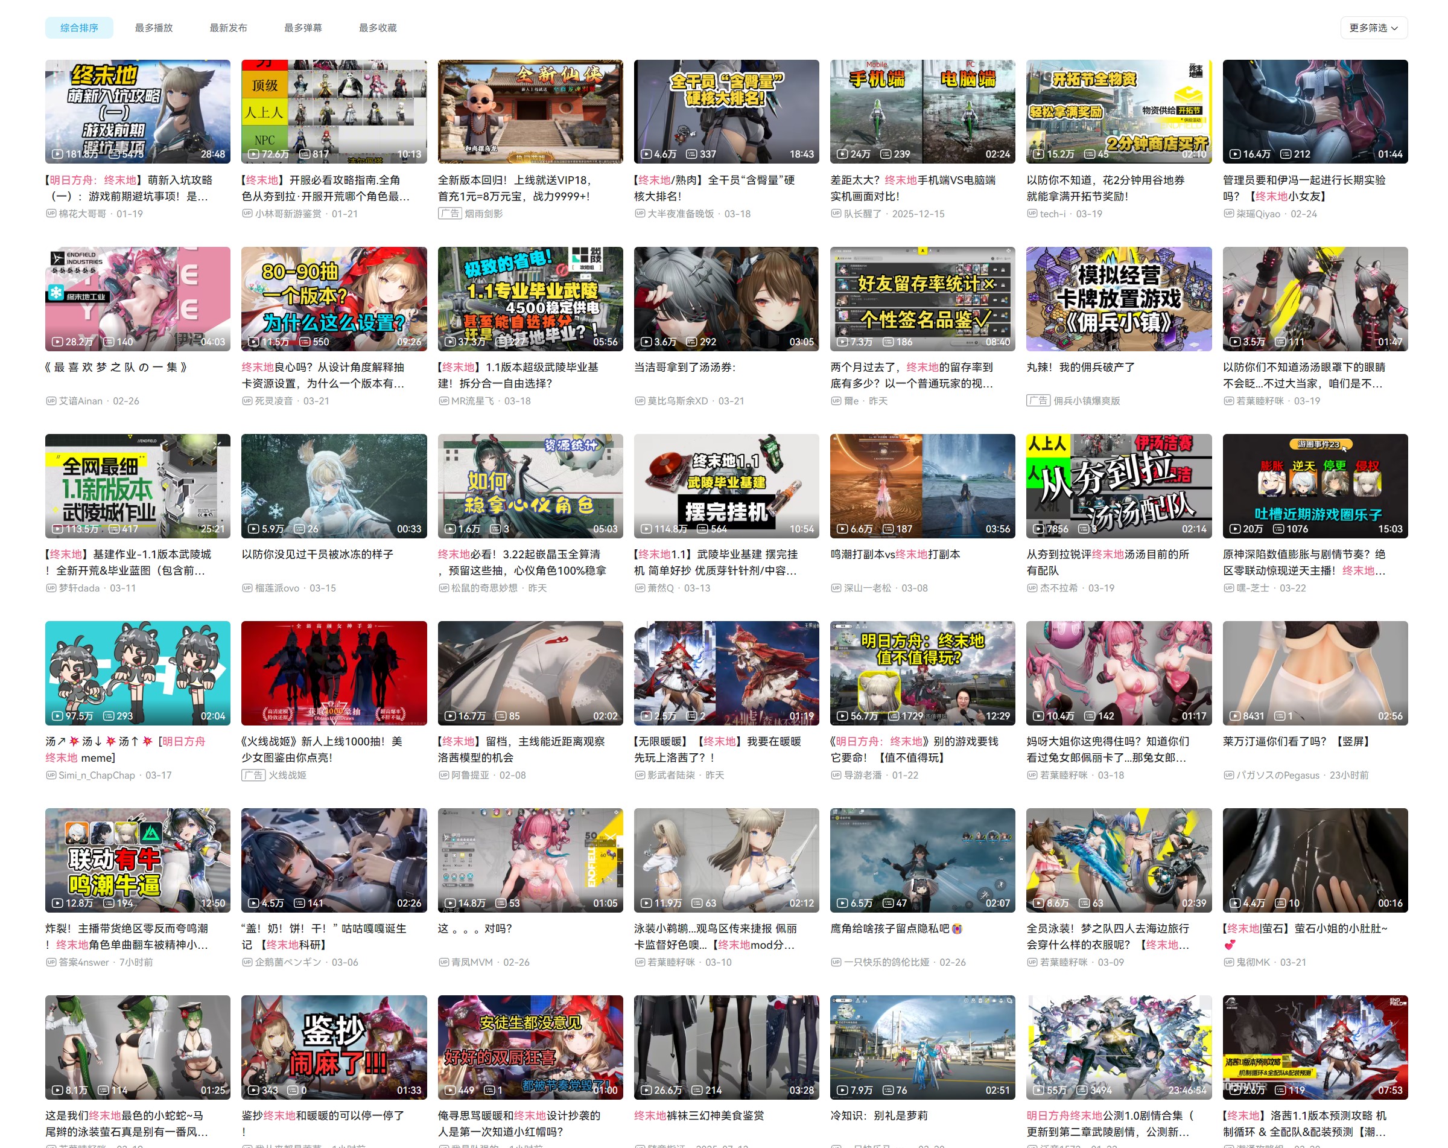
Task: Click the 广告 badge beside 佣兵小镇爆爽版
Action: click(x=1038, y=400)
